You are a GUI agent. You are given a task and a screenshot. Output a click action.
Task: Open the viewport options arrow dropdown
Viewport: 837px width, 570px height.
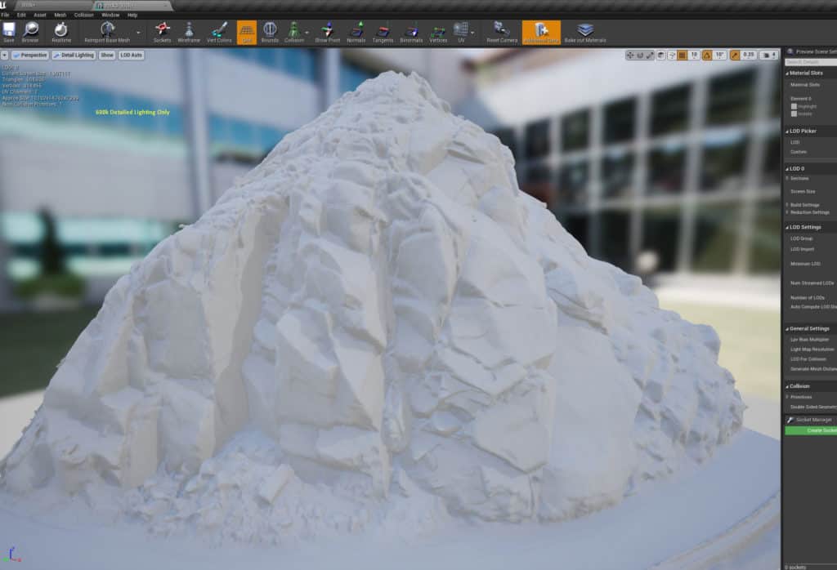[x=4, y=55]
